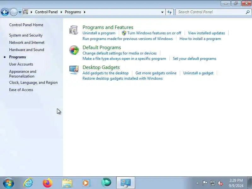This screenshot has width=252, height=189.
Task: Click the Programs and Features icon
Action: tap(74, 30)
